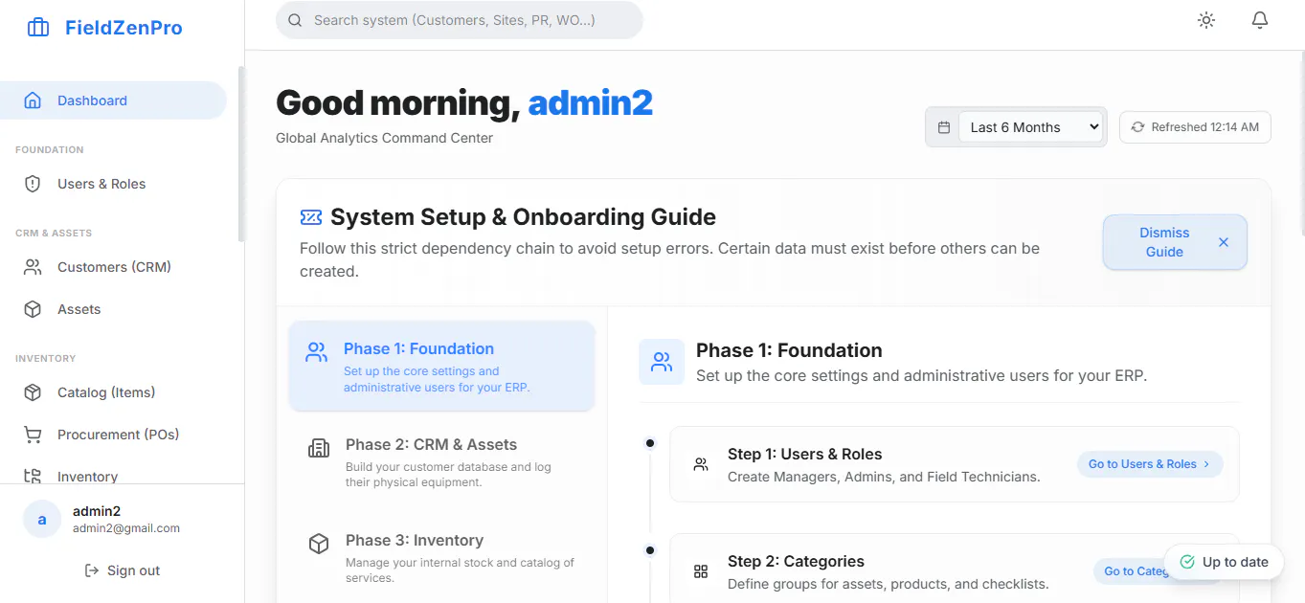Viewport: 1305px width, 603px height.
Task: Click the cube icon beside Assets
Action: 33,309
